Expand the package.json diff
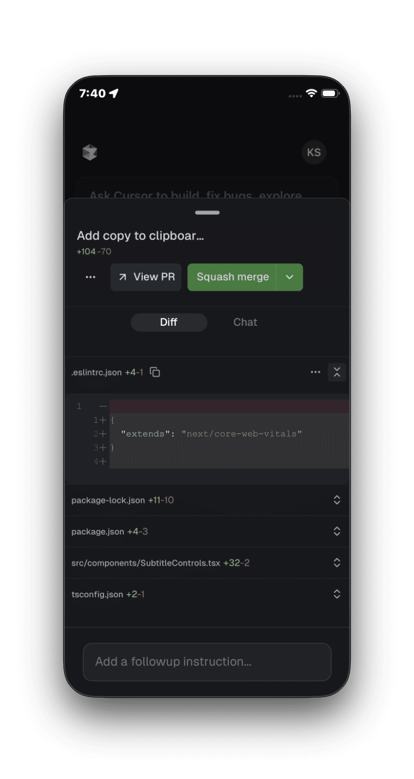 click(337, 531)
